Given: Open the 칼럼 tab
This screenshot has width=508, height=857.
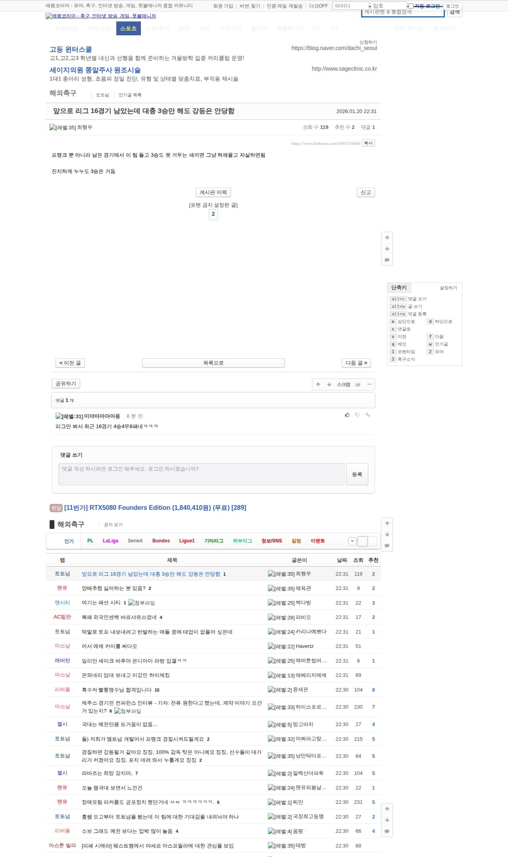Looking at the screenshot, I should [296, 541].
